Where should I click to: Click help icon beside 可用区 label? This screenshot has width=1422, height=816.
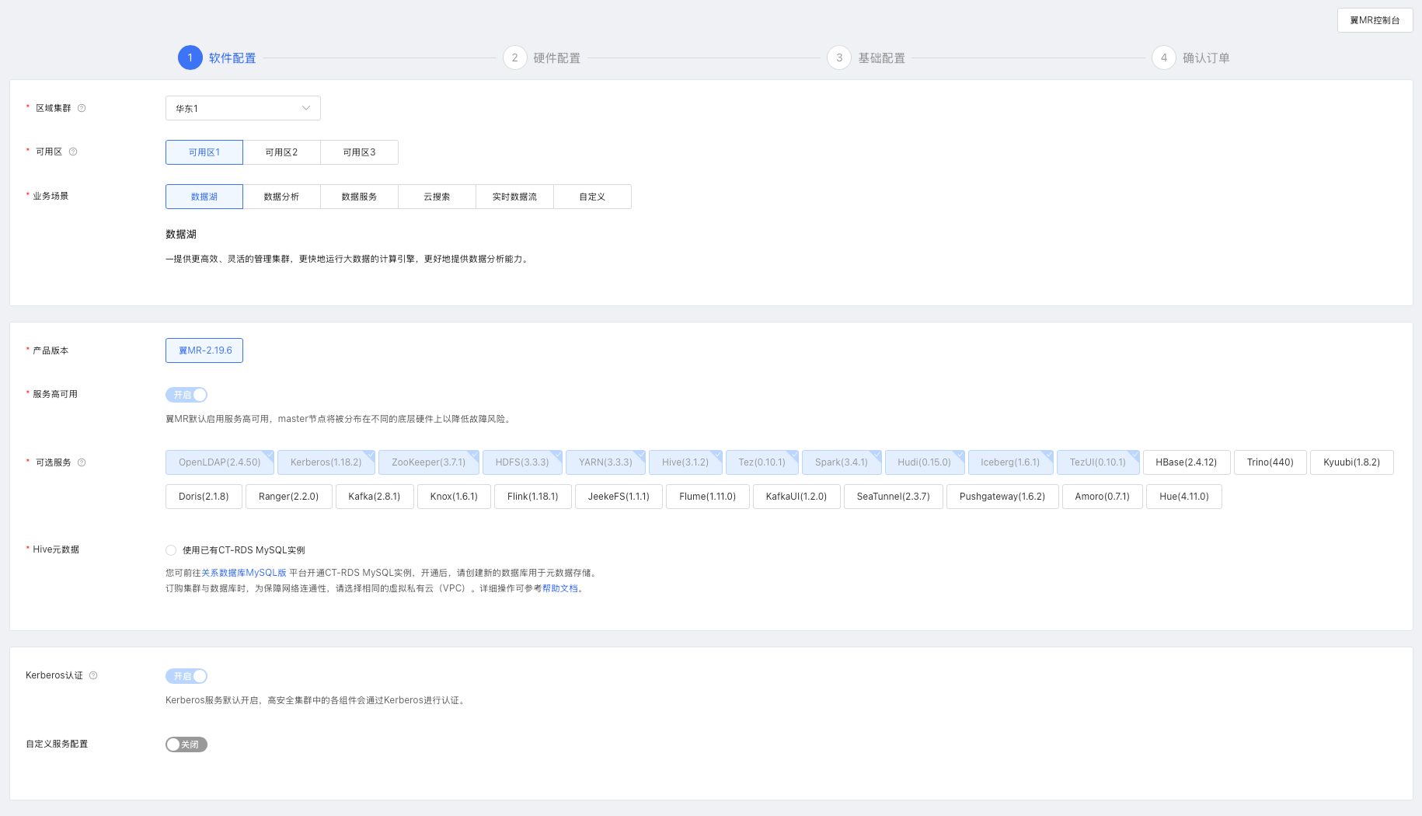tap(73, 152)
